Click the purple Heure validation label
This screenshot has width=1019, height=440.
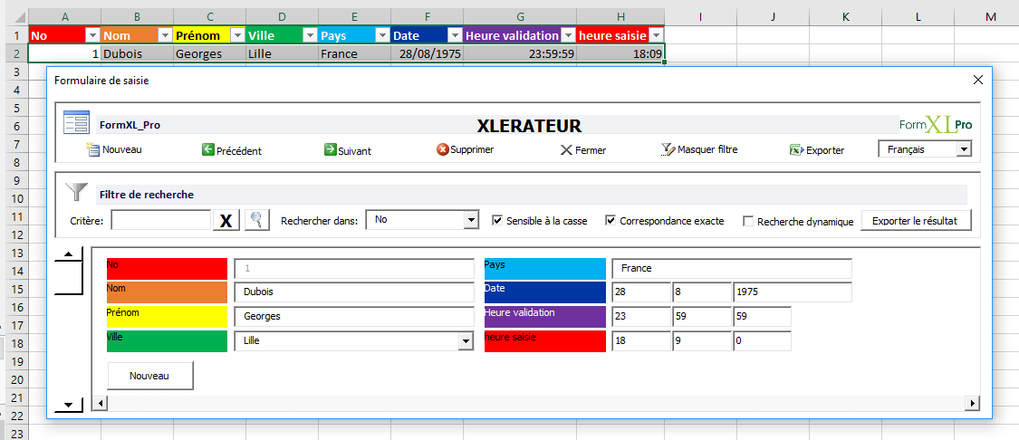click(544, 317)
